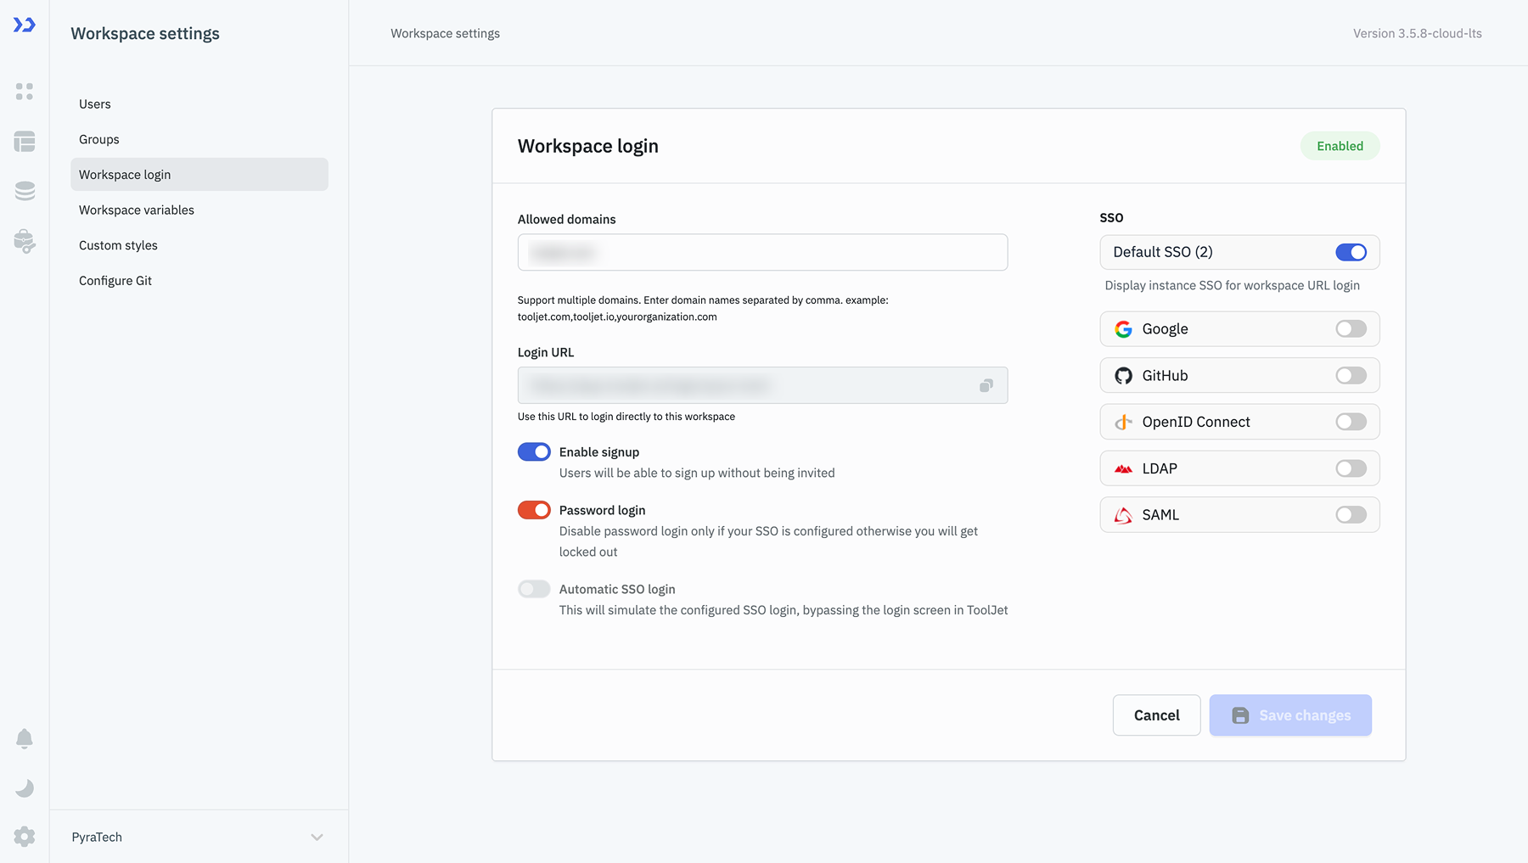
Task: Switch to the Groups settings section
Action: point(98,139)
